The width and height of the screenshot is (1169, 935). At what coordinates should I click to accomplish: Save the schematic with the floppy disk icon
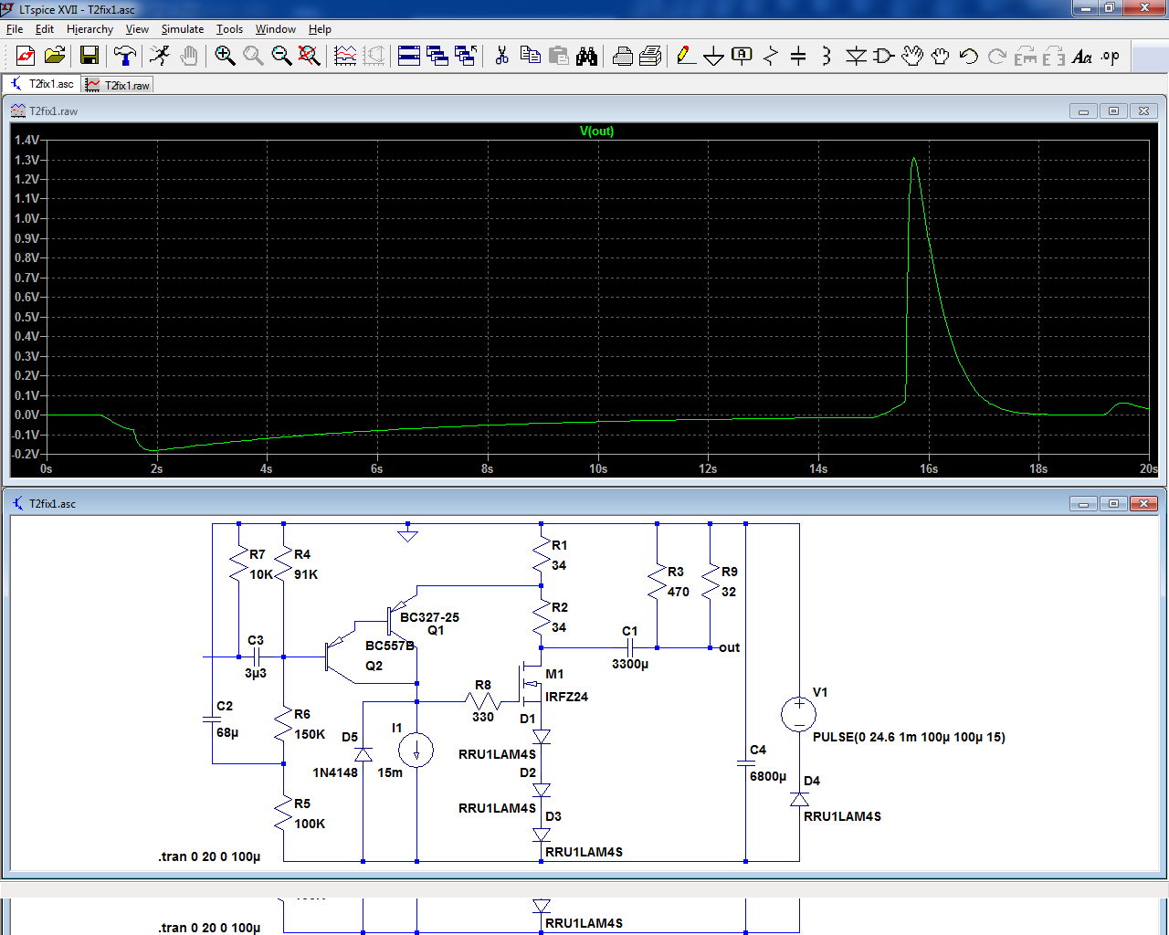coord(90,56)
